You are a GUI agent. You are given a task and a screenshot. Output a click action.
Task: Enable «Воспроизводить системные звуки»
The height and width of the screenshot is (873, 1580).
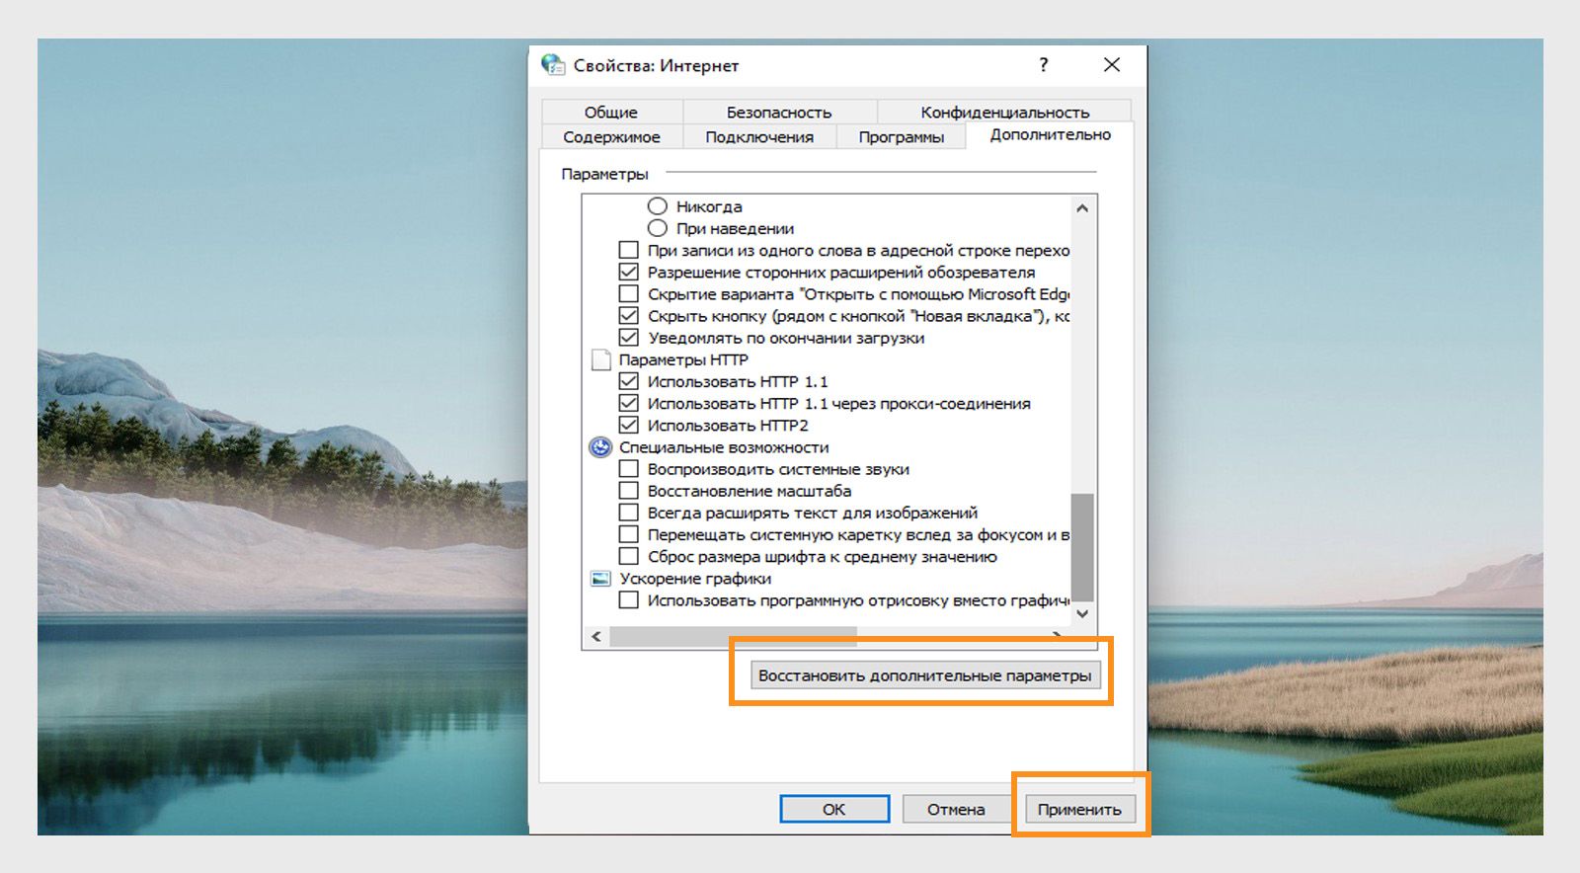(x=628, y=469)
